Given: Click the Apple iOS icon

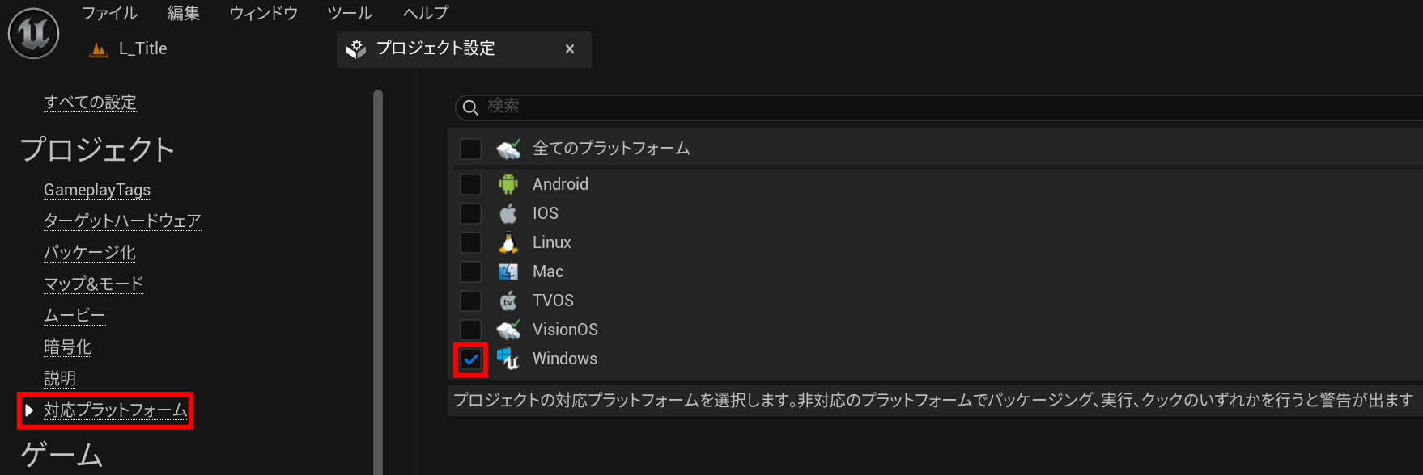Looking at the screenshot, I should point(508,213).
